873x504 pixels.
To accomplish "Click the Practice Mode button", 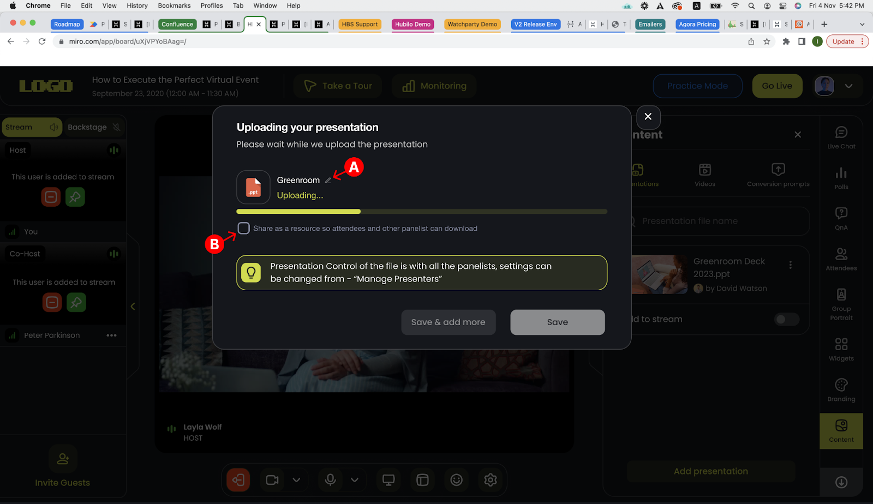I will tap(697, 86).
